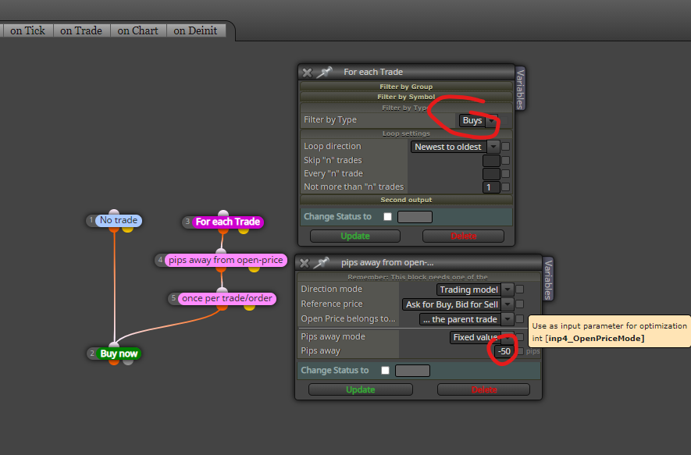
Task: Select the once per trade/order block
Action: point(227,299)
